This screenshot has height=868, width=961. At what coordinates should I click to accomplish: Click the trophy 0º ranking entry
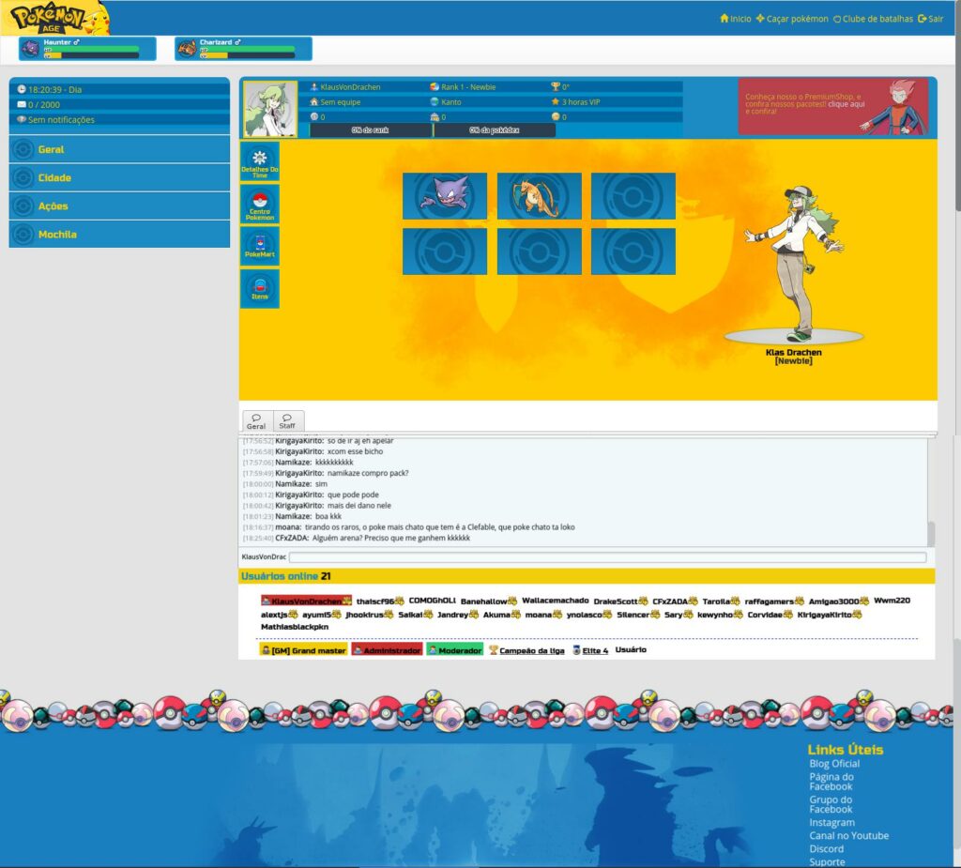click(x=560, y=87)
